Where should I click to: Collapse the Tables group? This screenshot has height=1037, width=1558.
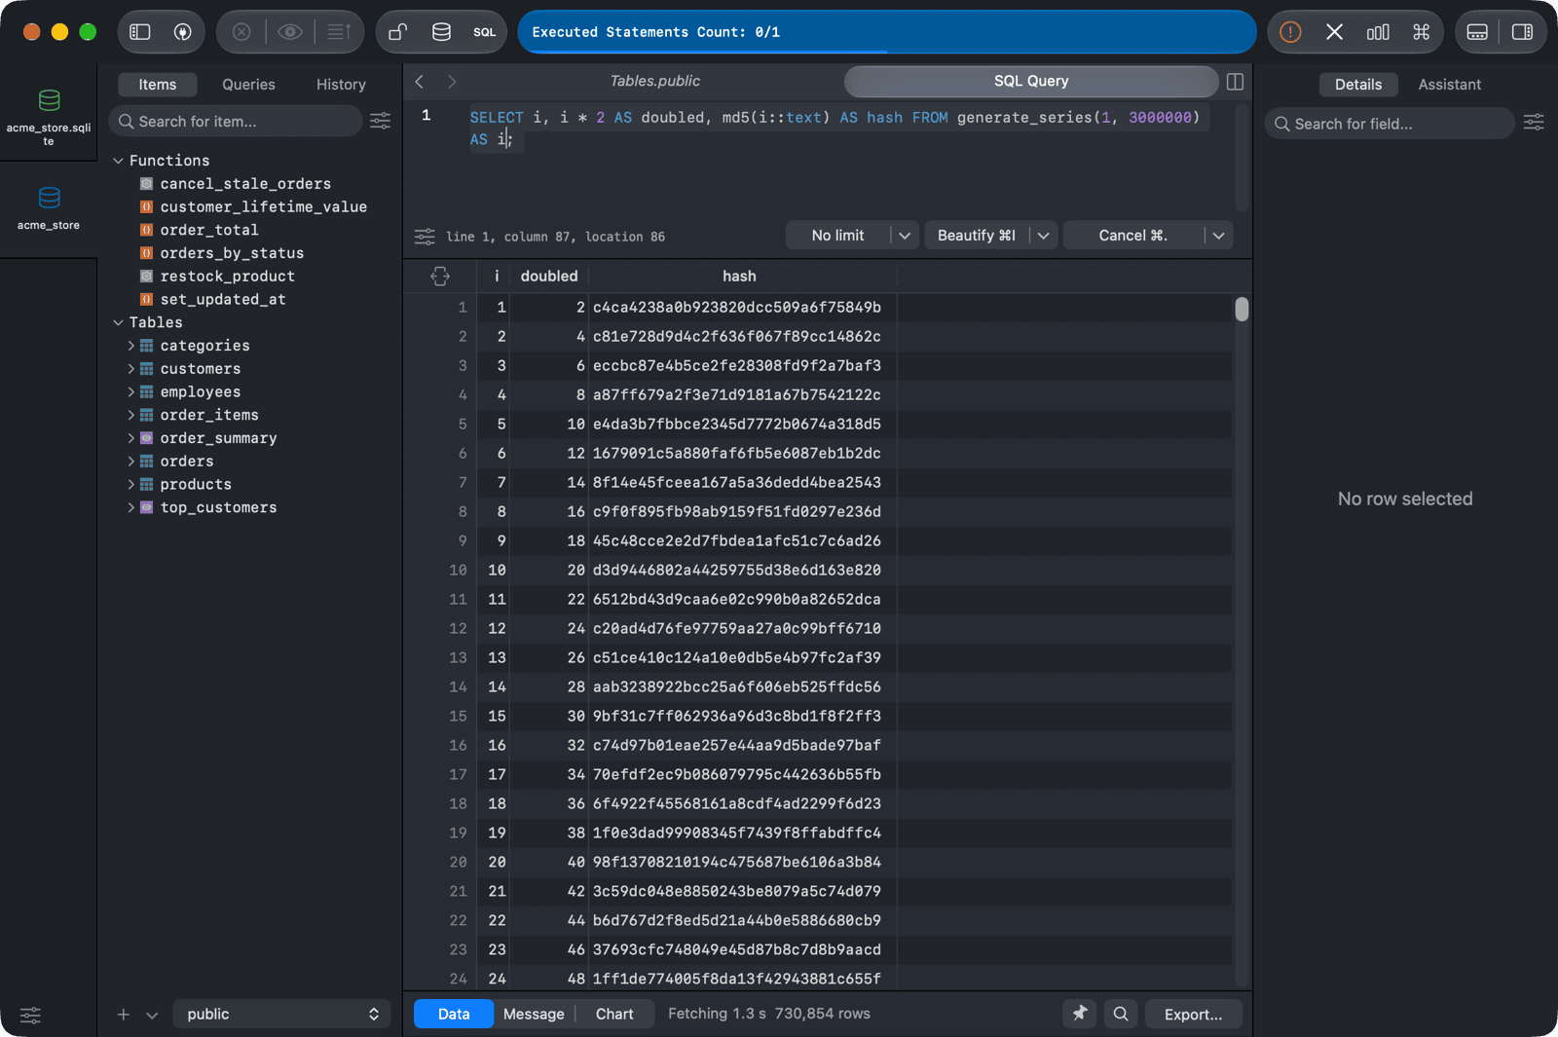coord(118,322)
